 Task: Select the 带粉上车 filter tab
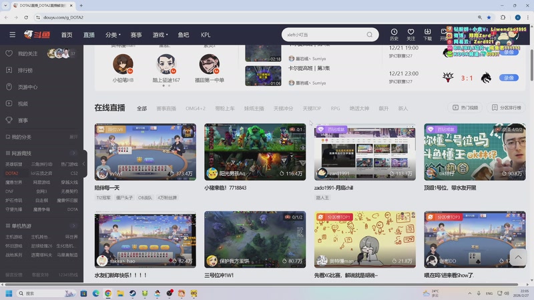[x=225, y=108]
